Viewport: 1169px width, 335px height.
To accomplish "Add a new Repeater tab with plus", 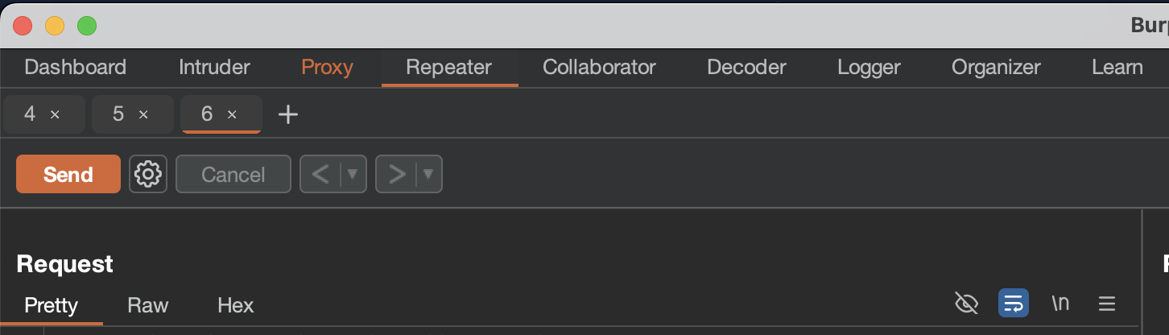I will [287, 114].
